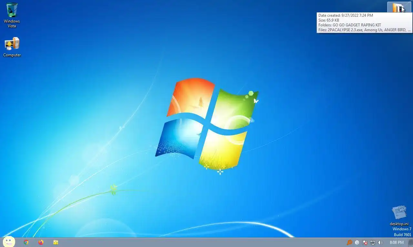Open the yellow folder icon on the taskbar

coord(55,242)
